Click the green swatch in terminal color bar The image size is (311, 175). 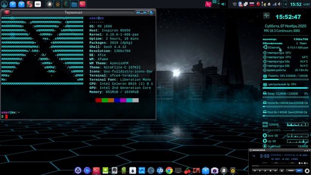(x=104, y=100)
